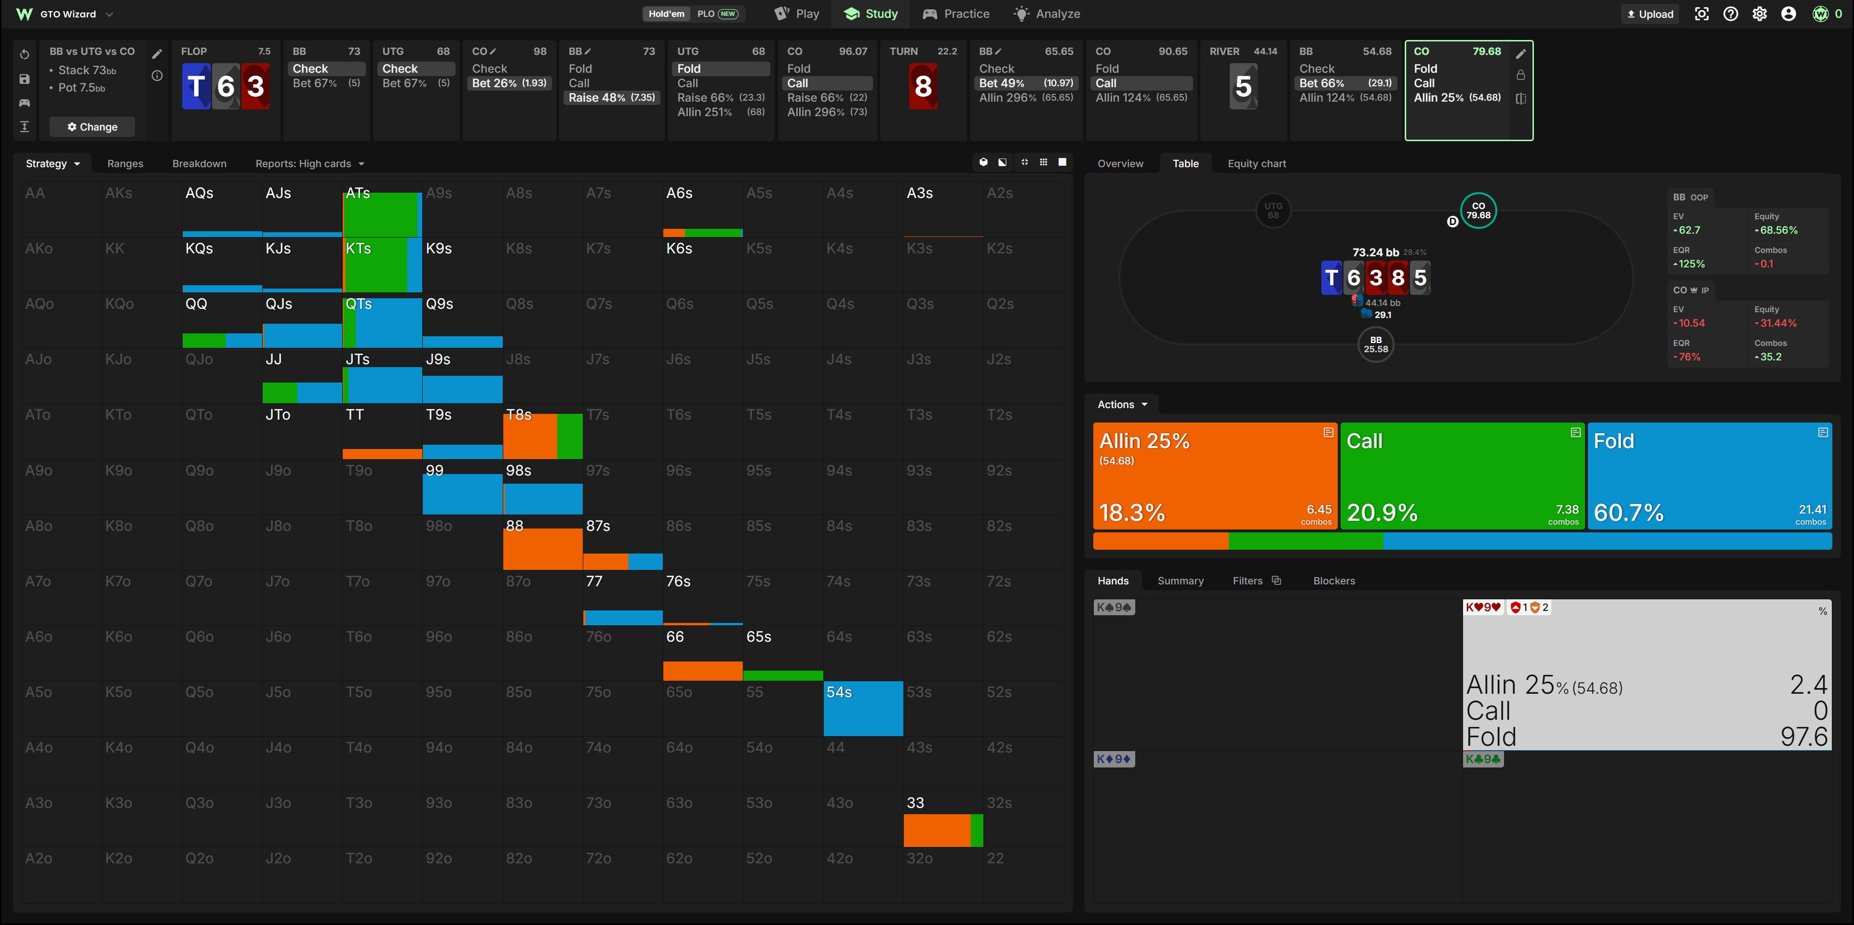
Task: Lock the CO 79.68 node strategy
Action: click(1521, 75)
